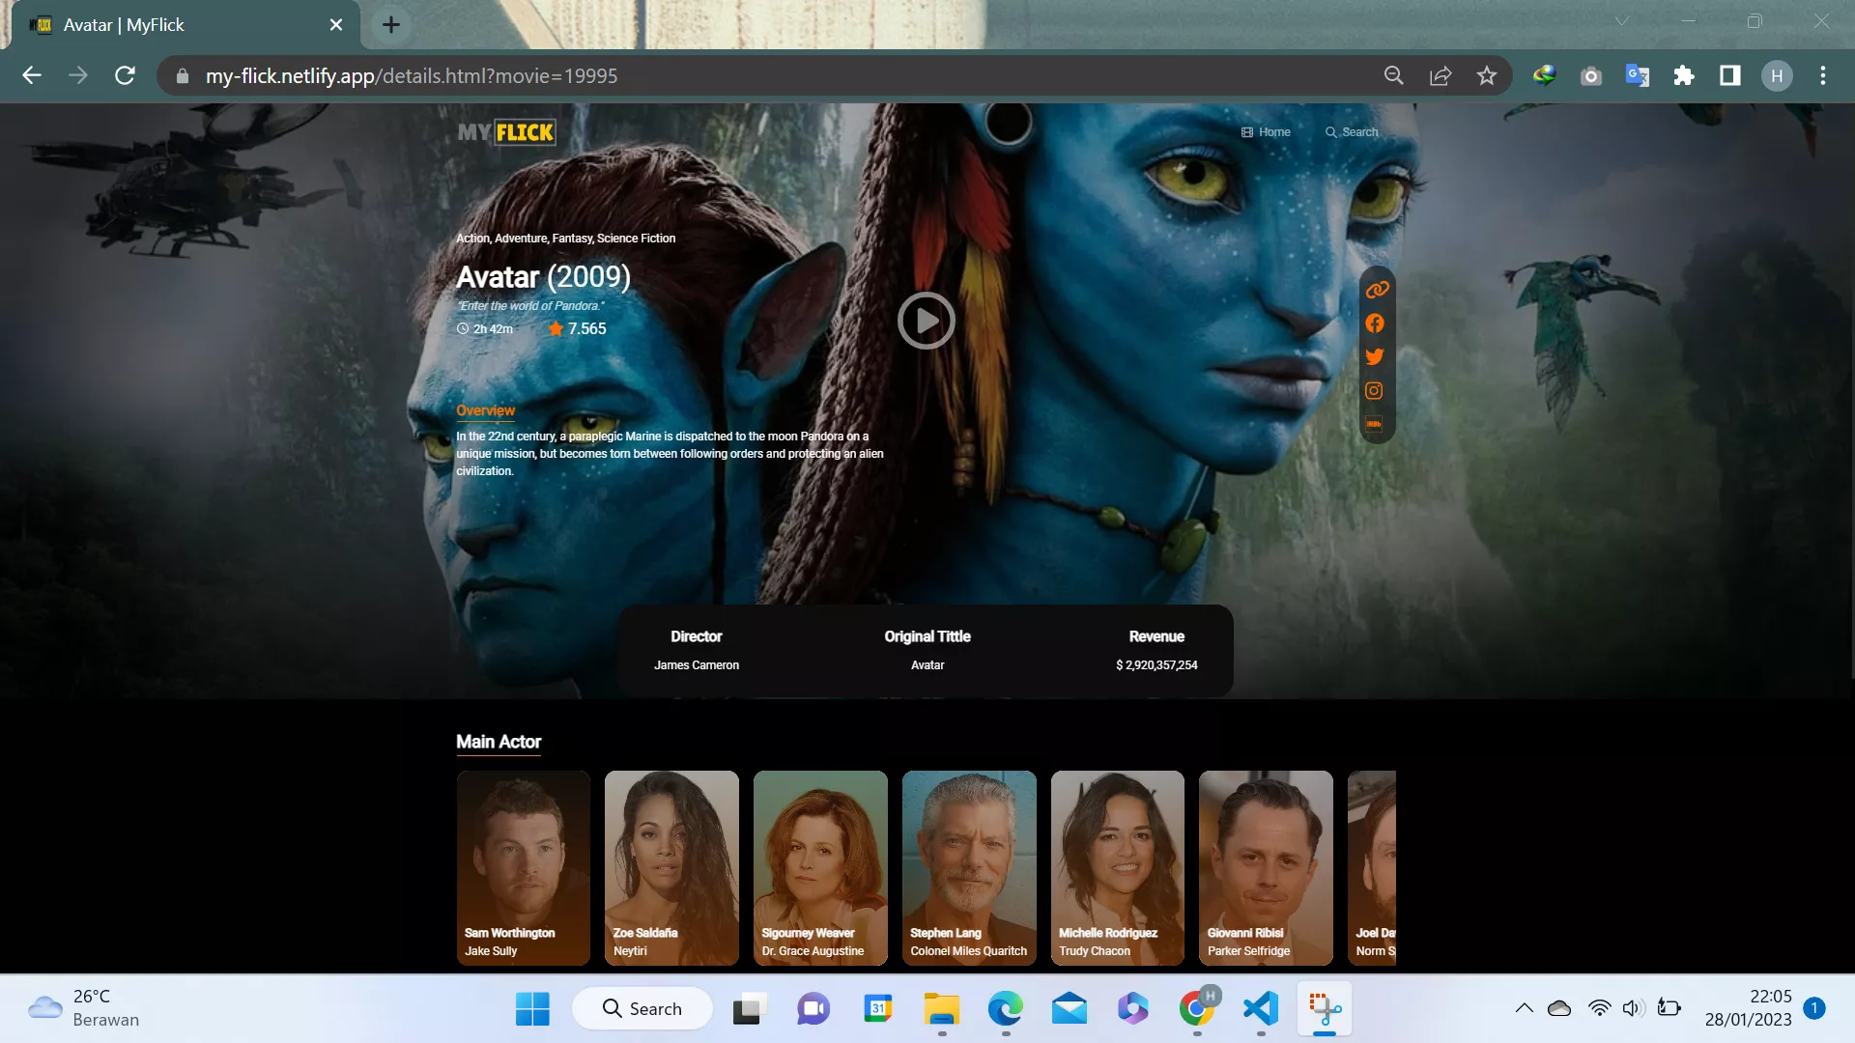1855x1043 pixels.
Task: Open the Twitter icon in social bar
Action: (x=1375, y=356)
